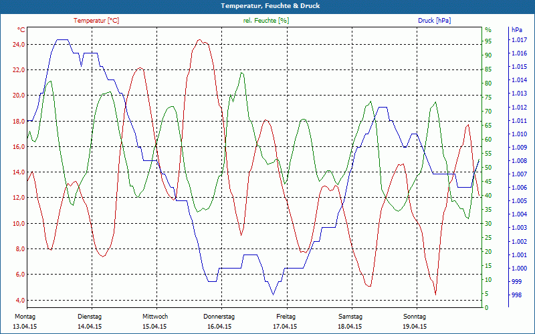
Task: Click the '1.012' pressure axis value
Action: point(520,107)
